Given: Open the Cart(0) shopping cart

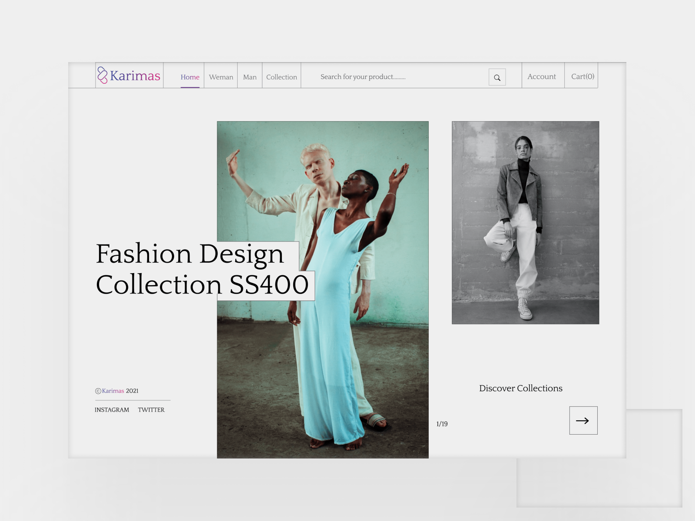Looking at the screenshot, I should 582,76.
